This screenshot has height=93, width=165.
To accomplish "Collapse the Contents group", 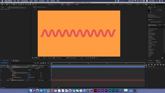I will click(8, 68).
